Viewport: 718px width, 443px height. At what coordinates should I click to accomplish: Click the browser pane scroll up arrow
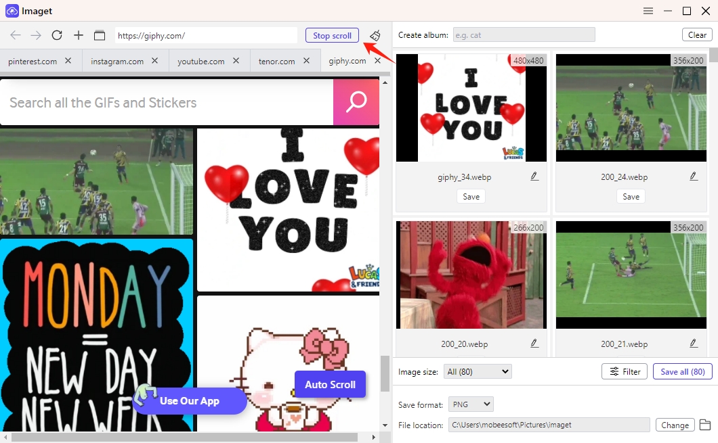[x=385, y=83]
